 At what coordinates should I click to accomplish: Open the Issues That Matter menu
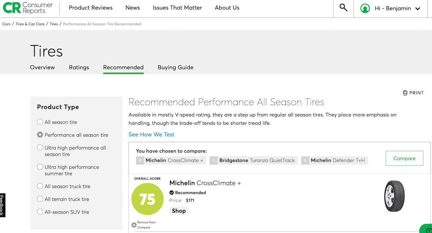[177, 8]
